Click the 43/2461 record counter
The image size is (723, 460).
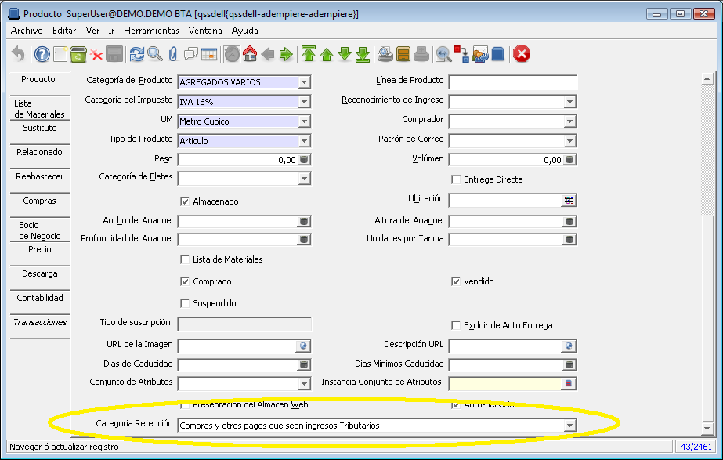(696, 447)
